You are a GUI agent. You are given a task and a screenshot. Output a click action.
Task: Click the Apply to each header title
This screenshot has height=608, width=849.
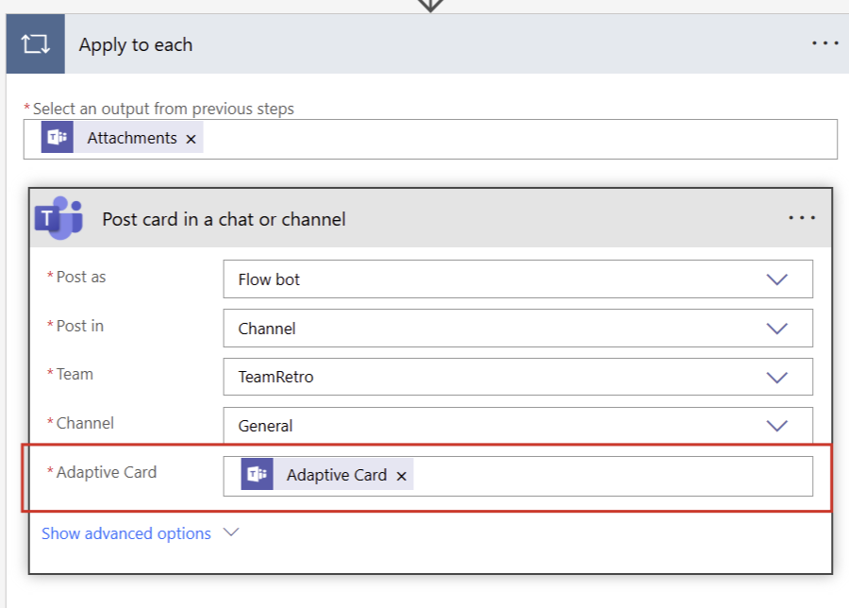(x=135, y=45)
